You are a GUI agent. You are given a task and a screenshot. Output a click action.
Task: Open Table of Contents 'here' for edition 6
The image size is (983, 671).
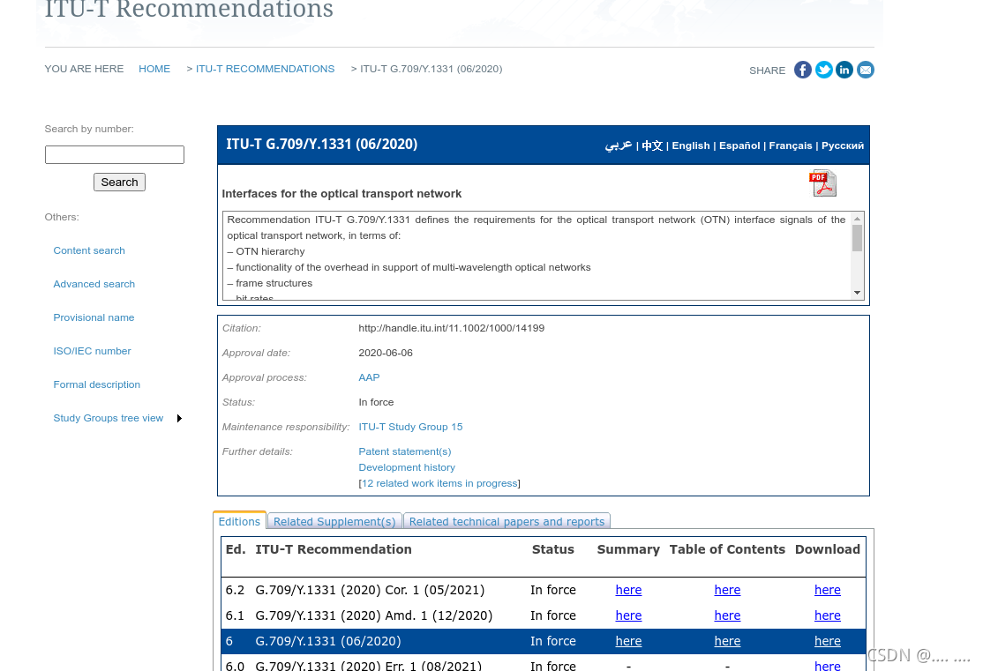click(x=727, y=642)
